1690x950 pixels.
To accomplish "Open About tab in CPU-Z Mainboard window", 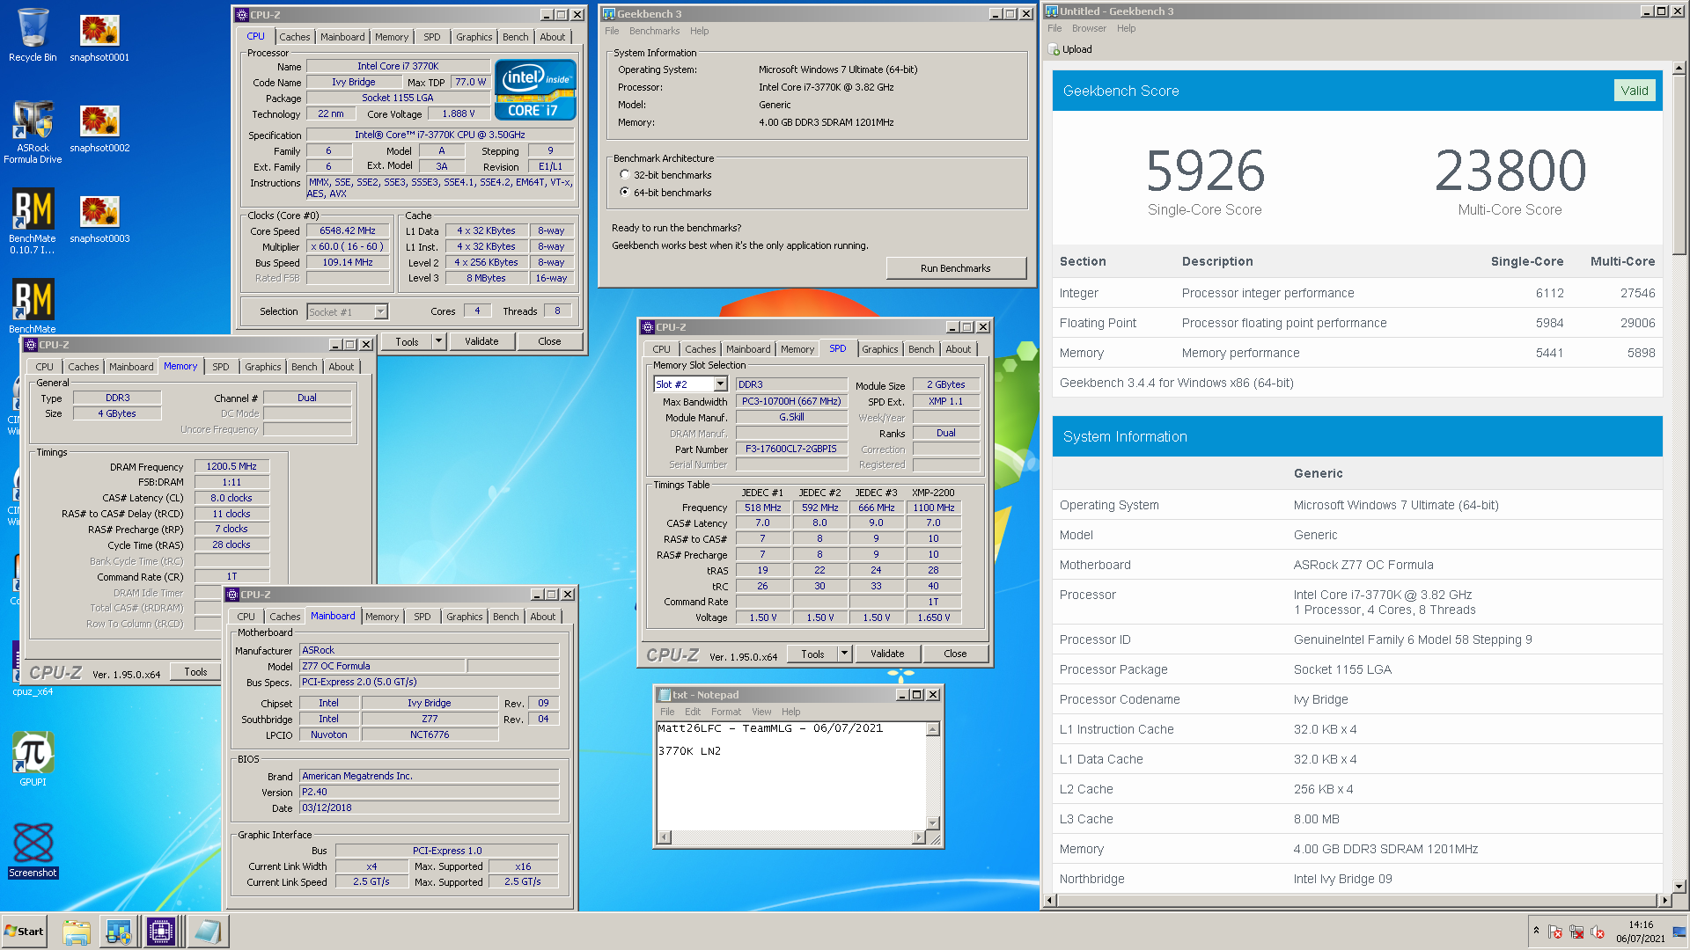I will pos(543,617).
